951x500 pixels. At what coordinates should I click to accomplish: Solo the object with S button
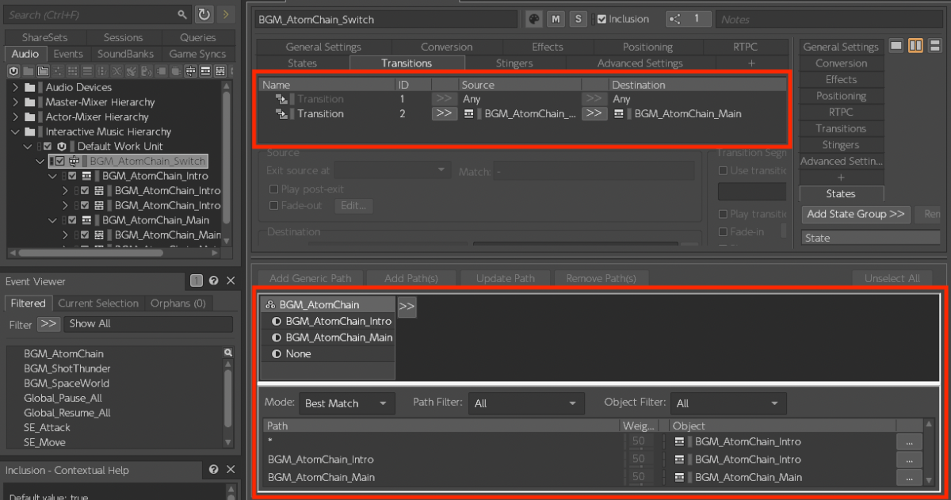coord(579,19)
